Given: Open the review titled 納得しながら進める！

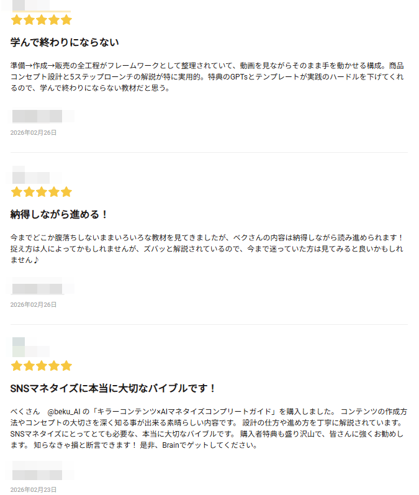Looking at the screenshot, I should 60,214.
